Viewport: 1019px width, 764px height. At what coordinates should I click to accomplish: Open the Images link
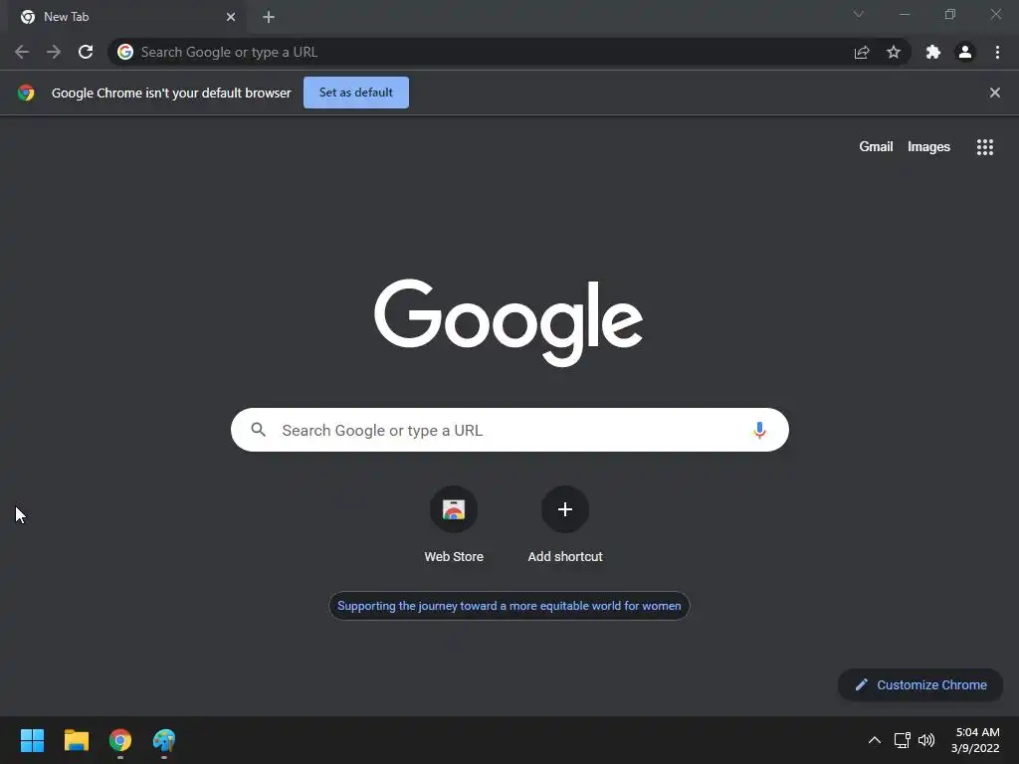(928, 147)
